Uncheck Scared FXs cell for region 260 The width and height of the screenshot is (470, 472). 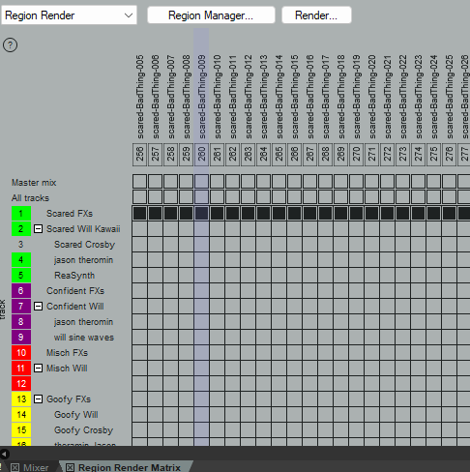(201, 214)
